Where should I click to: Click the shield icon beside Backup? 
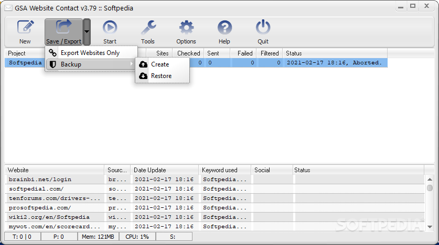pyautogui.click(x=52, y=64)
